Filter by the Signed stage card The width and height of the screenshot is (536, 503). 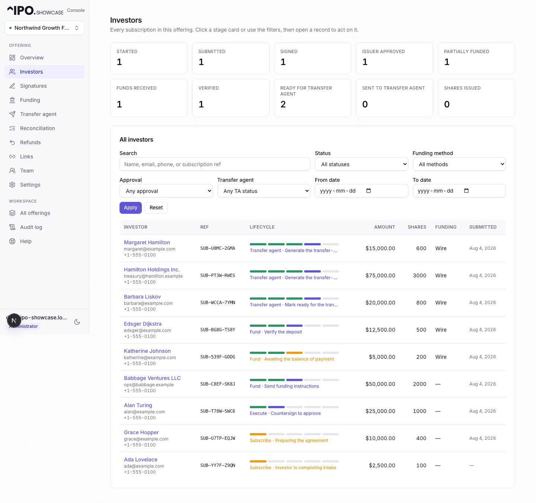point(313,58)
